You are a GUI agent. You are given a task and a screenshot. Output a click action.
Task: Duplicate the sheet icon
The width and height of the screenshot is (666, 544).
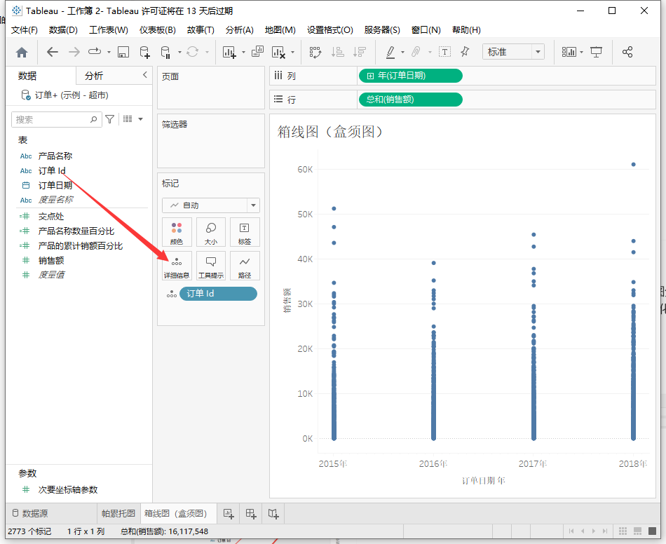click(x=257, y=53)
